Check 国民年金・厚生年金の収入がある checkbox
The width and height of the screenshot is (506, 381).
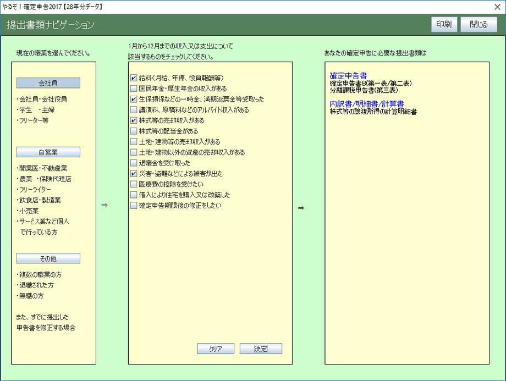coord(134,89)
